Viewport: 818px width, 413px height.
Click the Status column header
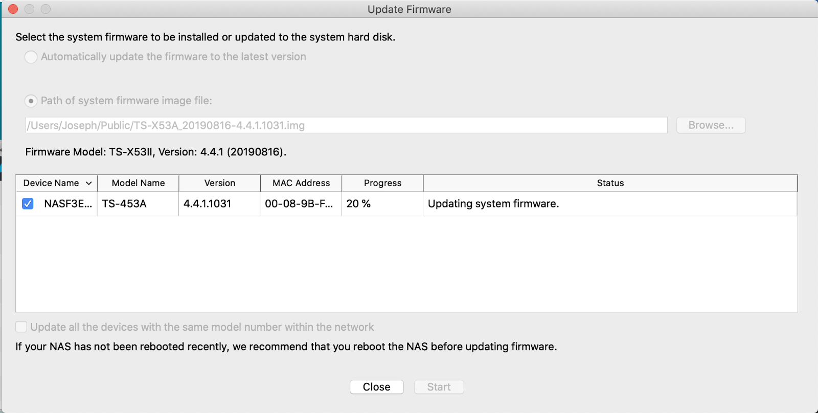coord(610,183)
